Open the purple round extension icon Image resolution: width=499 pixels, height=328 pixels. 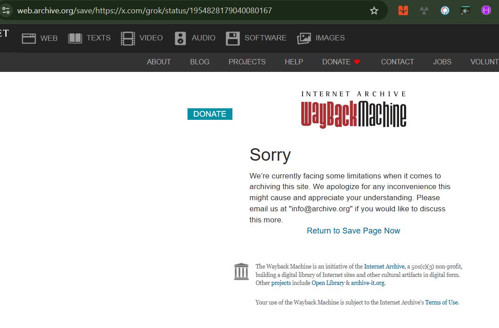[486, 11]
